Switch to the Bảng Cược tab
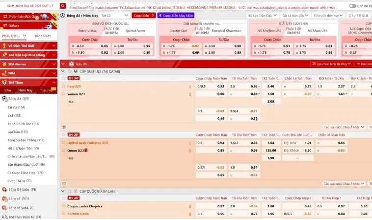The height and width of the screenshot is (220, 372). tap(43, 36)
